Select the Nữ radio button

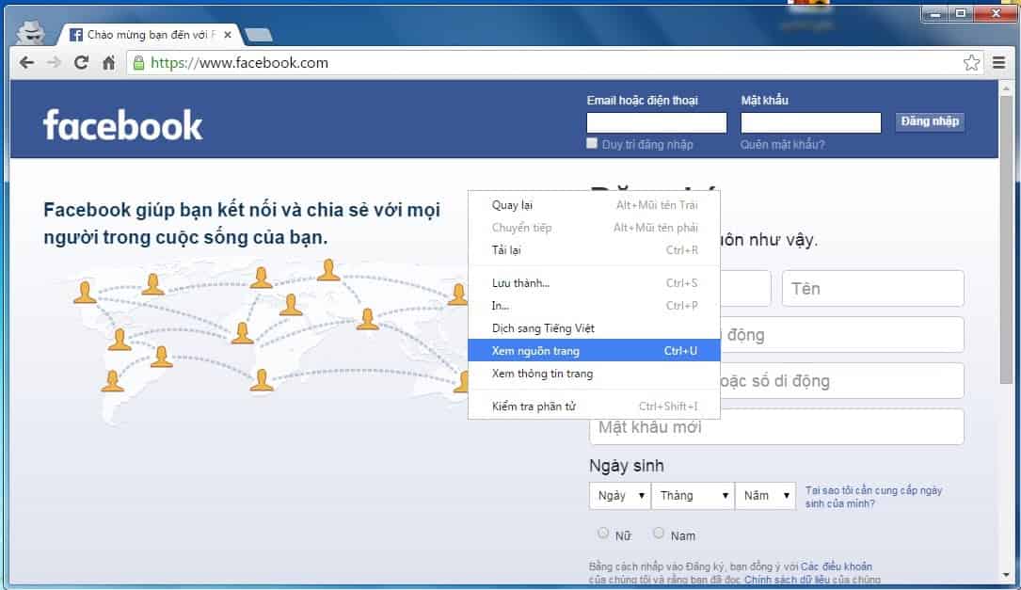point(603,534)
